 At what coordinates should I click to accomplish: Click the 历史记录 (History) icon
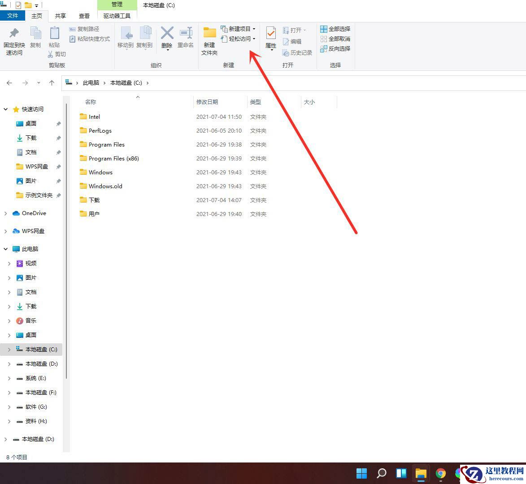pyautogui.click(x=297, y=52)
